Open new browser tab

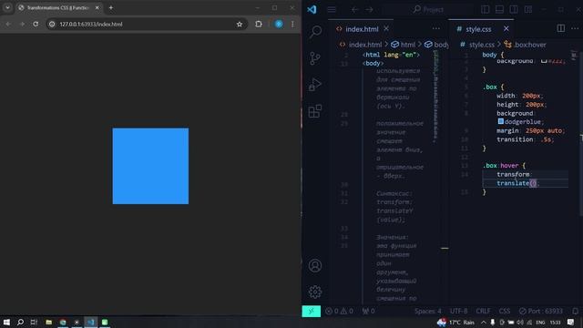(x=111, y=8)
